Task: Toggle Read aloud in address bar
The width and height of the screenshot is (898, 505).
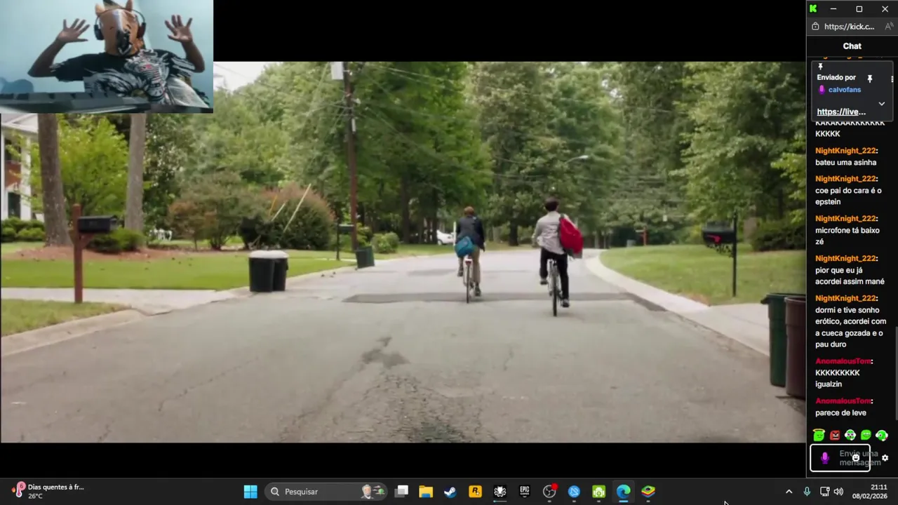Action: tap(889, 27)
